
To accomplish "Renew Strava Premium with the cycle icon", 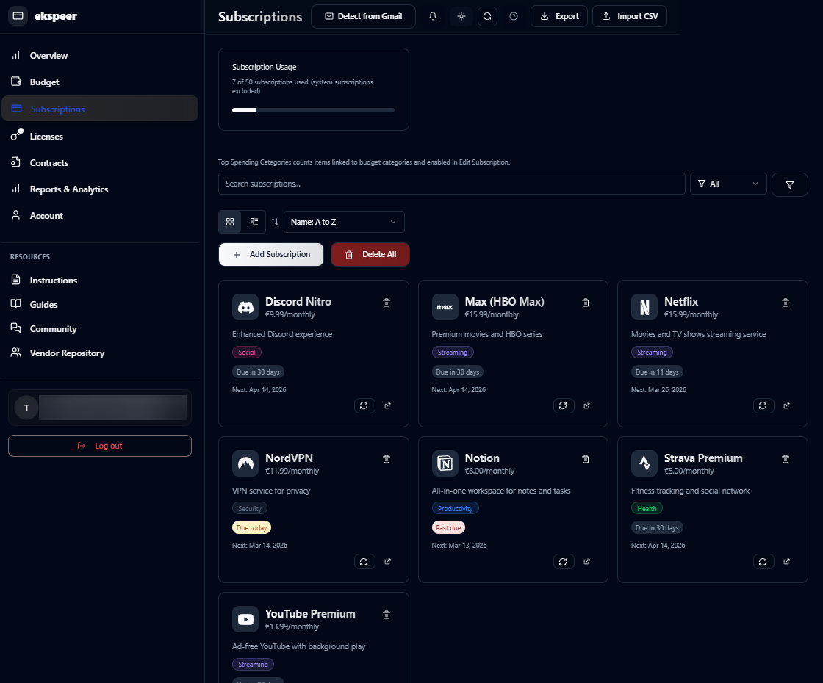I will 763,562.
